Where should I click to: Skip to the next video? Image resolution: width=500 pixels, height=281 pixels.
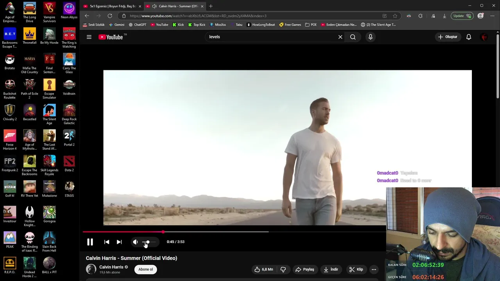[119, 242]
